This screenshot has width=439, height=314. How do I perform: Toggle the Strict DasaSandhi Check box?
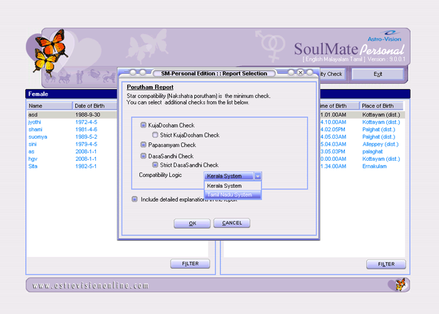click(155, 165)
